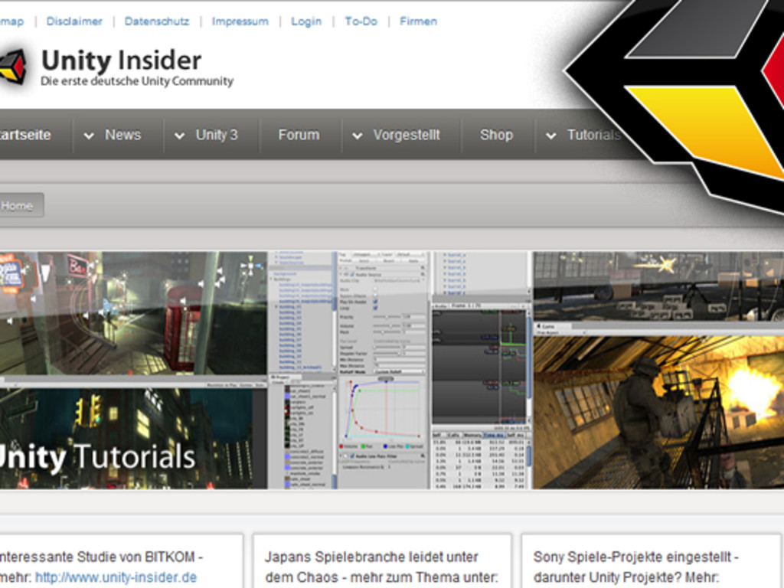Open the Shop navigation item

(x=496, y=135)
